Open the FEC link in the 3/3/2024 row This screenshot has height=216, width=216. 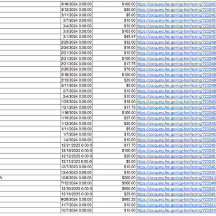coord(176,31)
